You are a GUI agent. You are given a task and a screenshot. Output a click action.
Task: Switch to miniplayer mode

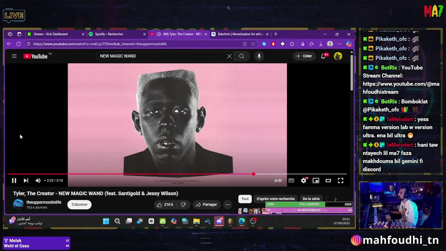coord(316,181)
